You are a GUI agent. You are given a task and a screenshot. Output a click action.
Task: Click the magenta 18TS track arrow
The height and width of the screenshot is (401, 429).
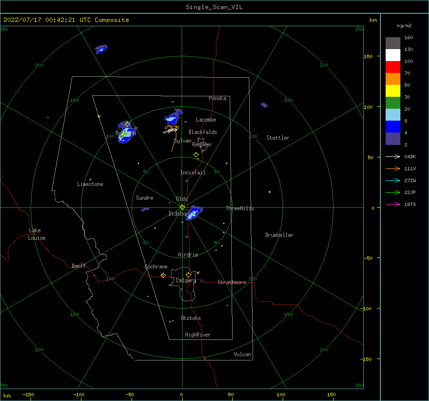tap(393, 204)
